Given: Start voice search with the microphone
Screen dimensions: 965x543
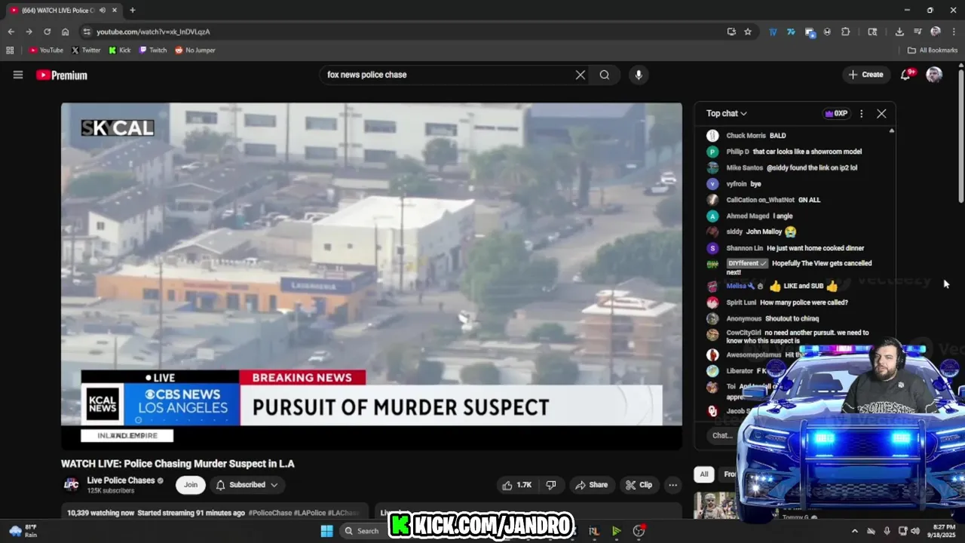Looking at the screenshot, I should coord(639,75).
